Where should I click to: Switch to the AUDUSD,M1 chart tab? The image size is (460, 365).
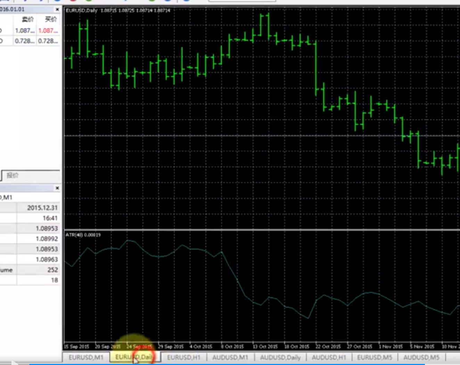click(x=230, y=357)
